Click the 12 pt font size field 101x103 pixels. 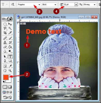(x=69, y=4)
